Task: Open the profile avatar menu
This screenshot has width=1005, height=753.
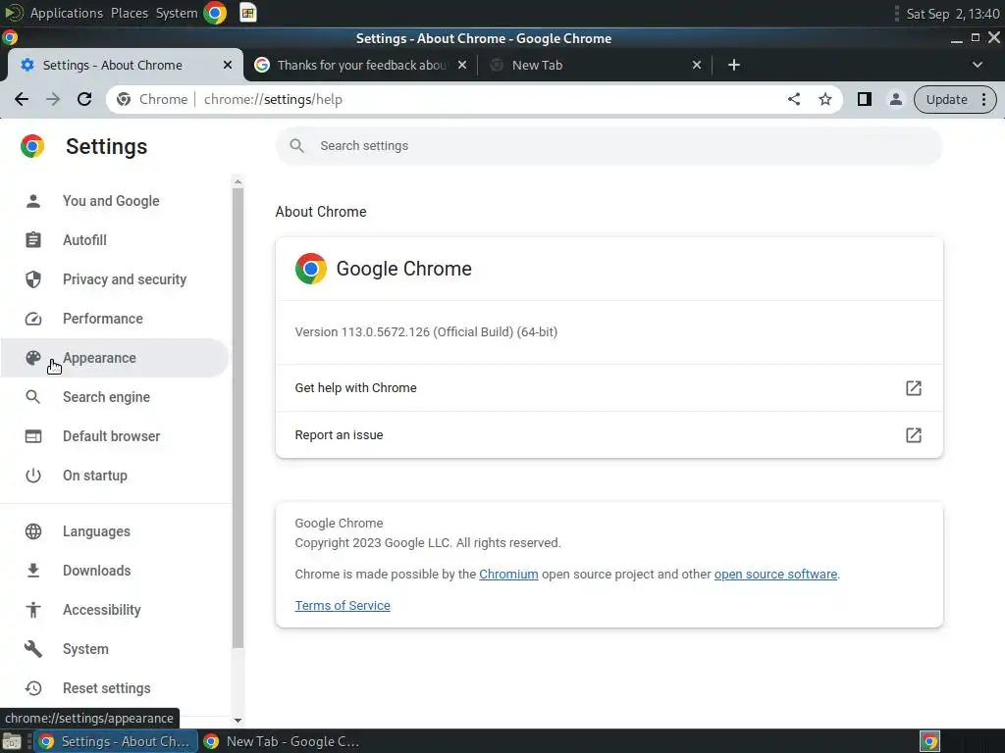Action: coord(895,99)
